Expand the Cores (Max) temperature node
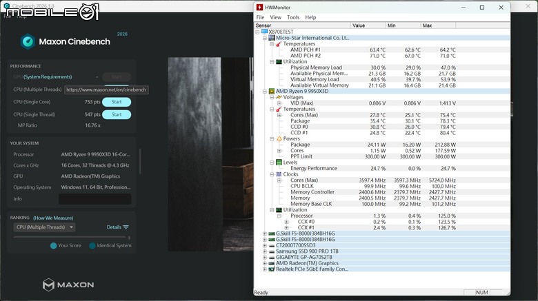 [x=279, y=115]
